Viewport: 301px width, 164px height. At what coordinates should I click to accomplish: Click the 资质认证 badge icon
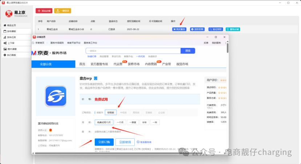click(x=50, y=130)
